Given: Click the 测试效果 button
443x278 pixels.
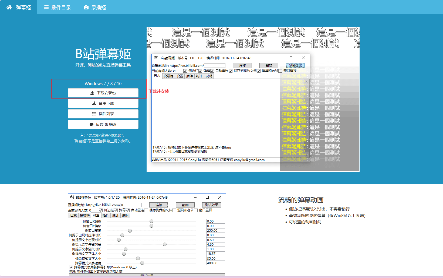Looking at the screenshot, I should coord(295,65).
